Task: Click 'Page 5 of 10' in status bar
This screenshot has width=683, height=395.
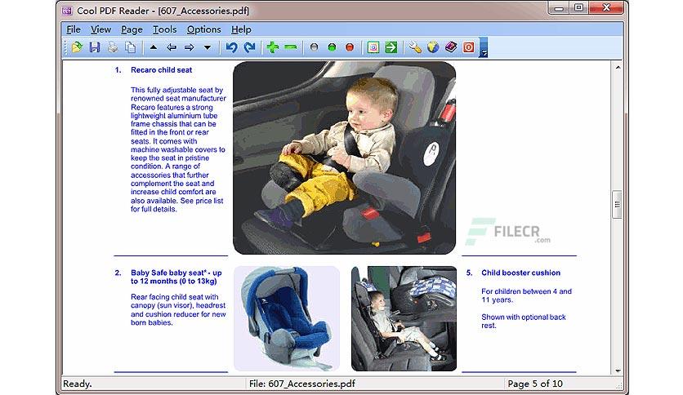Action: (535, 384)
